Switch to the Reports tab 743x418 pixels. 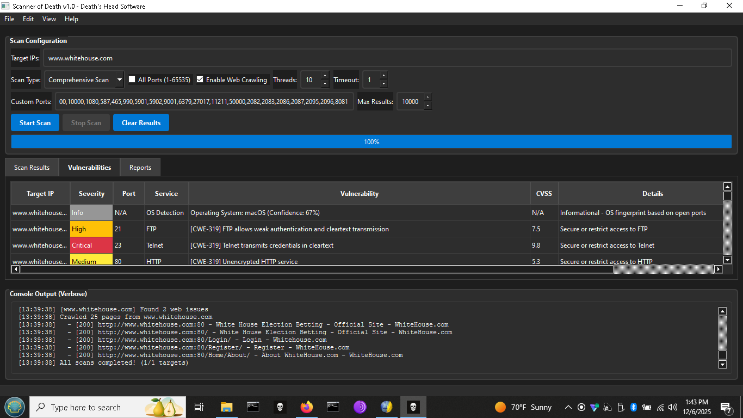(140, 168)
